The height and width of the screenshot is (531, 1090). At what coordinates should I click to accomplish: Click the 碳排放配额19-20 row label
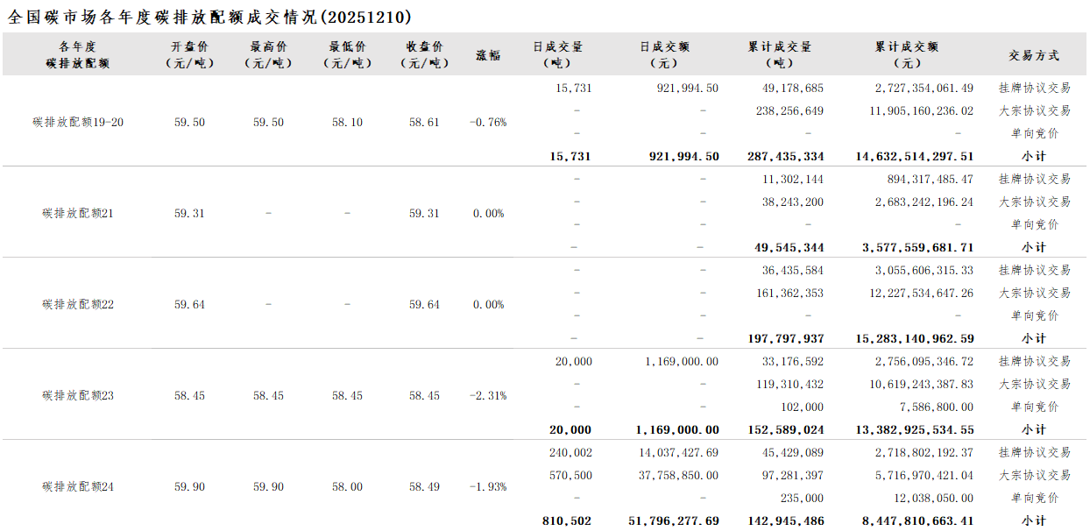tap(78, 122)
